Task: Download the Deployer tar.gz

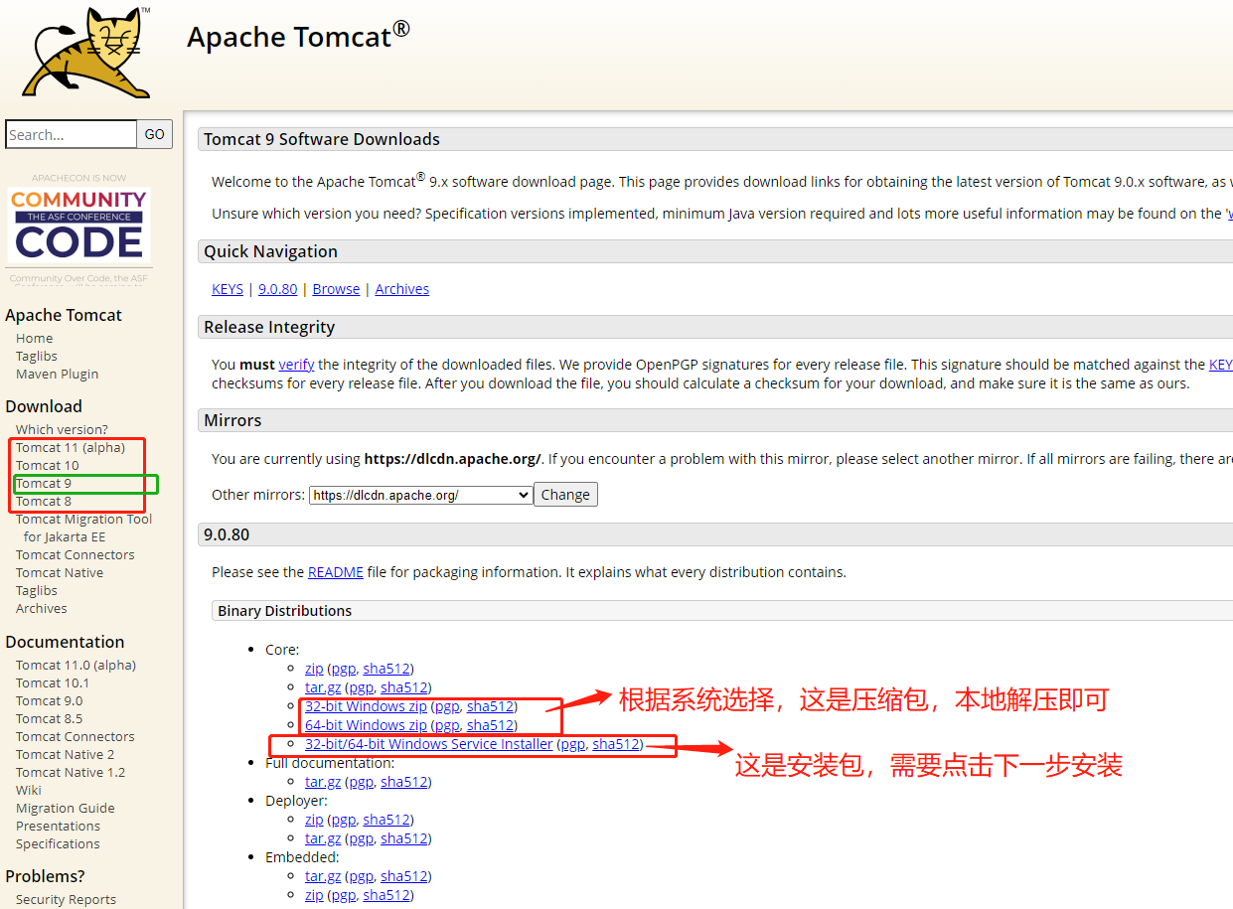Action: [323, 838]
